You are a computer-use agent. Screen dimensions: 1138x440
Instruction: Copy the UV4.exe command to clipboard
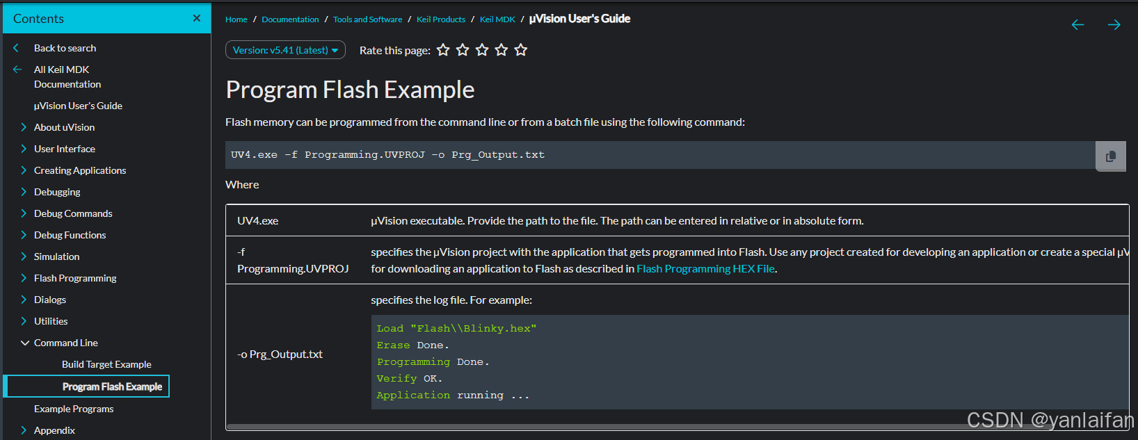[x=1110, y=156]
